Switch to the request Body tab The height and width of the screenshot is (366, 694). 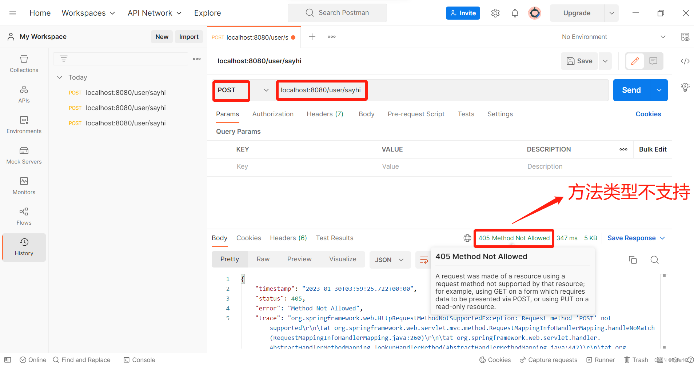coord(366,114)
